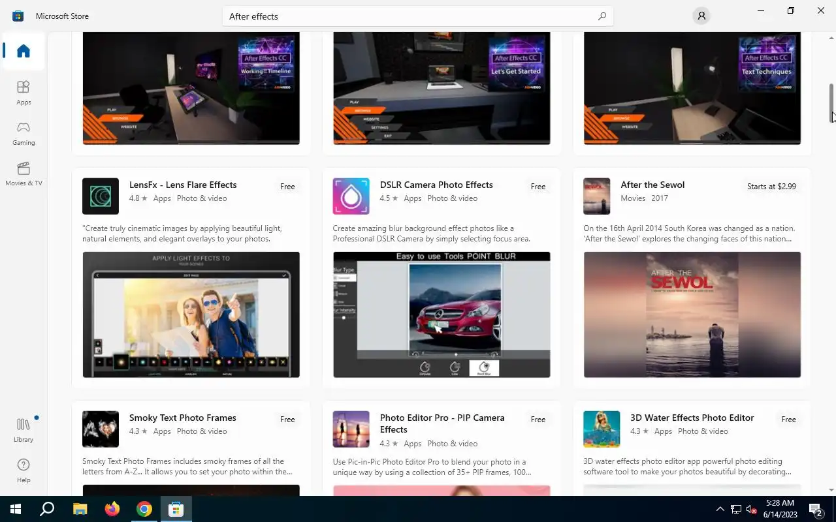
Task: Open Smoky Text Photo Frames title
Action: [183, 418]
